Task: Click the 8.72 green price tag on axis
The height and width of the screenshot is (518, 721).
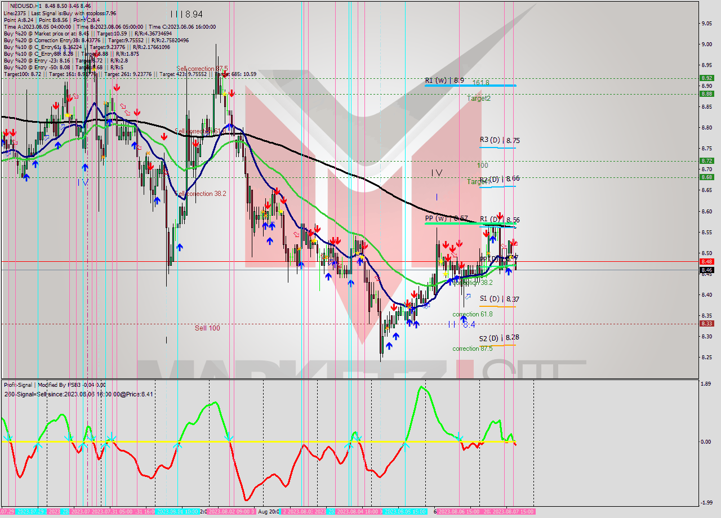Action: coord(706,160)
